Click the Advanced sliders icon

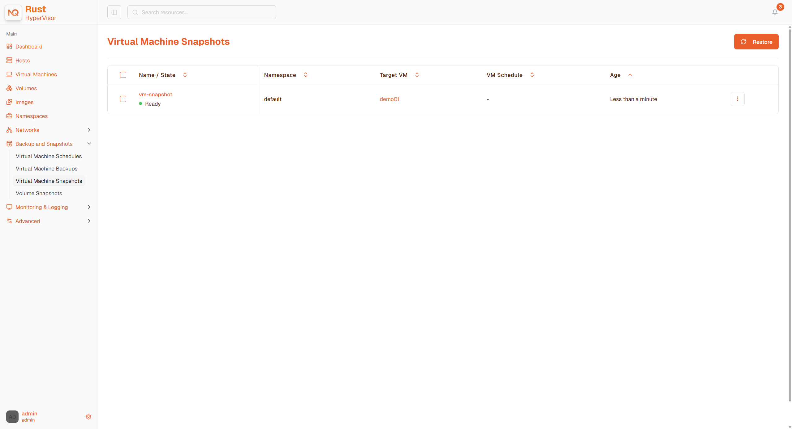9,221
